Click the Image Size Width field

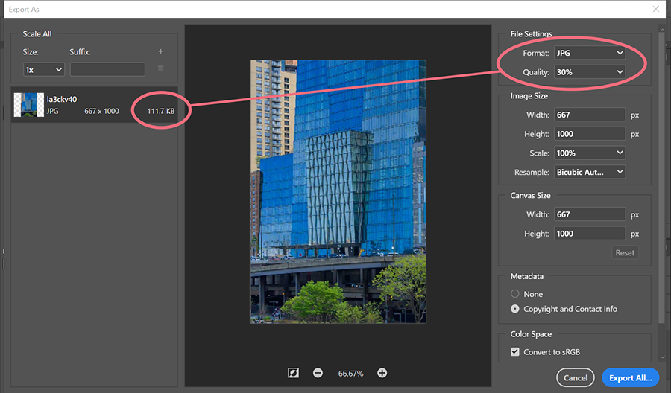click(x=589, y=115)
